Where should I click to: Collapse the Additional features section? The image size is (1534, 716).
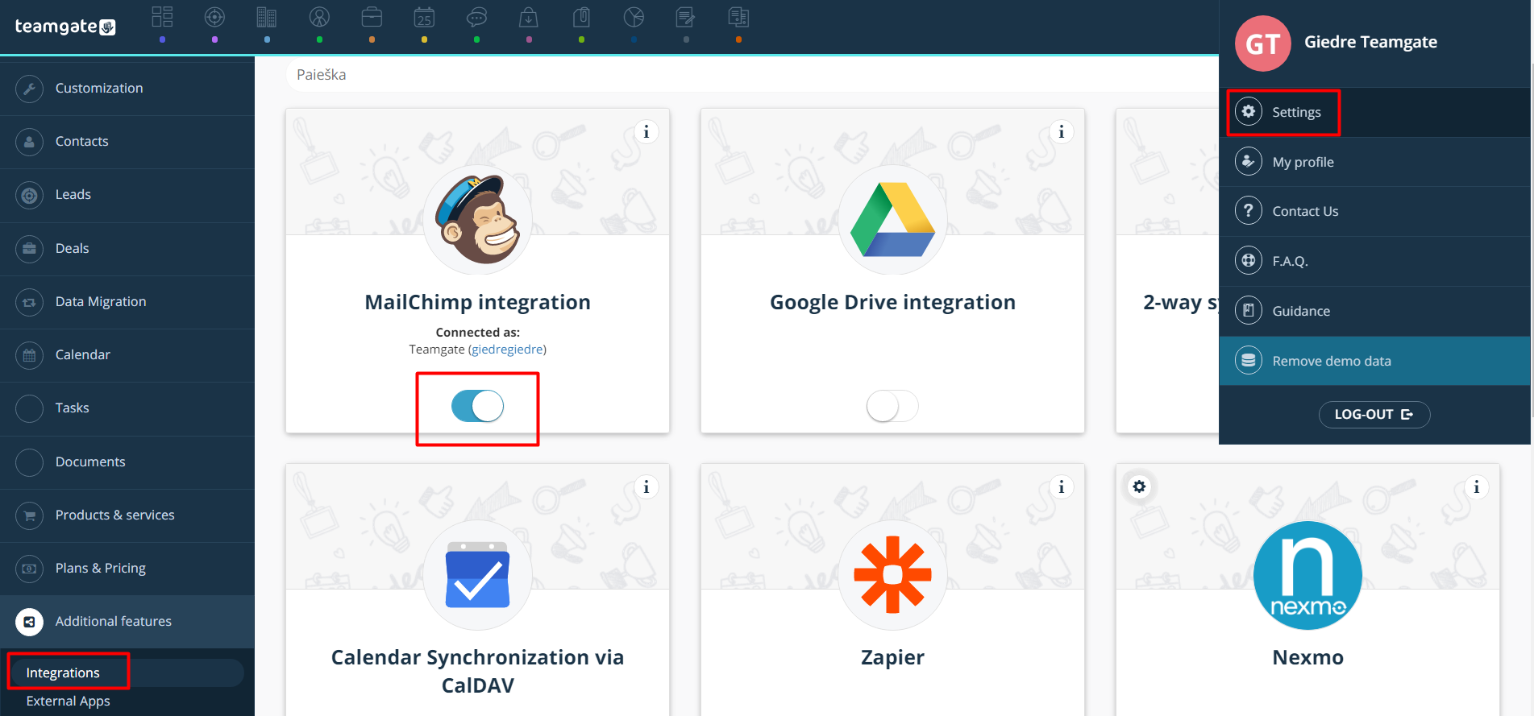[x=127, y=622]
